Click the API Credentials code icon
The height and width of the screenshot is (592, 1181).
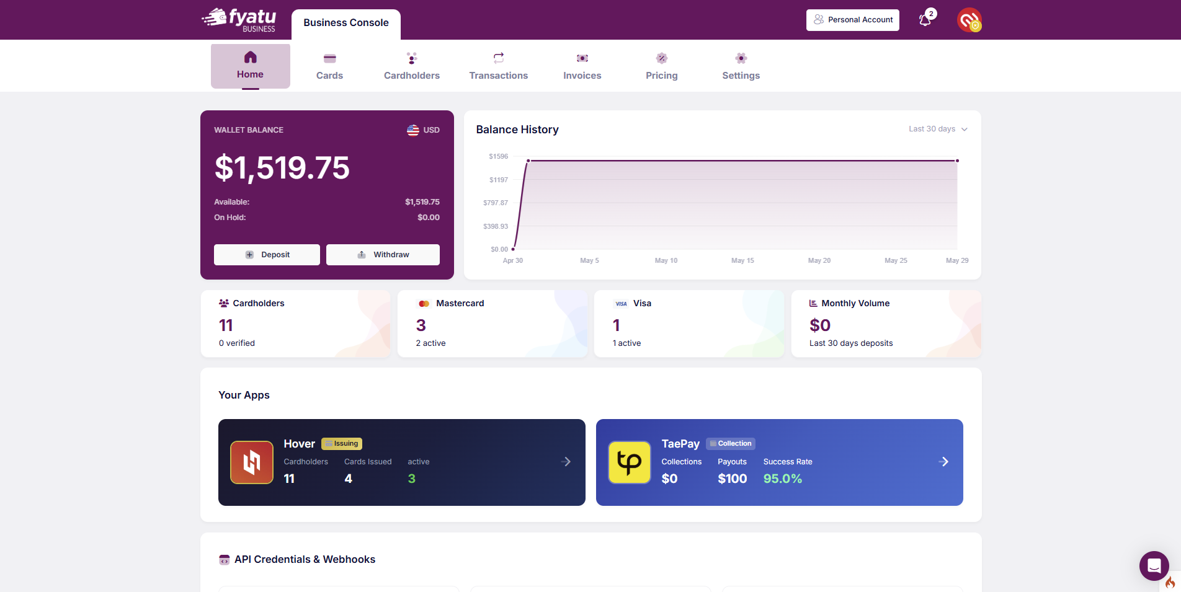(225, 560)
